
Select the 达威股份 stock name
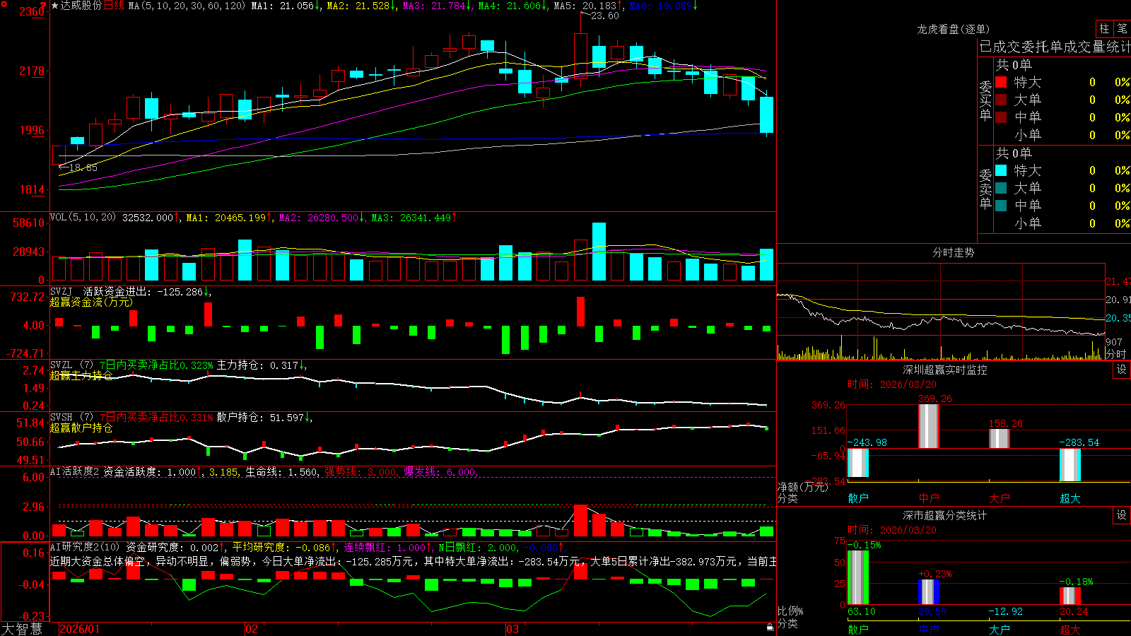click(x=81, y=6)
